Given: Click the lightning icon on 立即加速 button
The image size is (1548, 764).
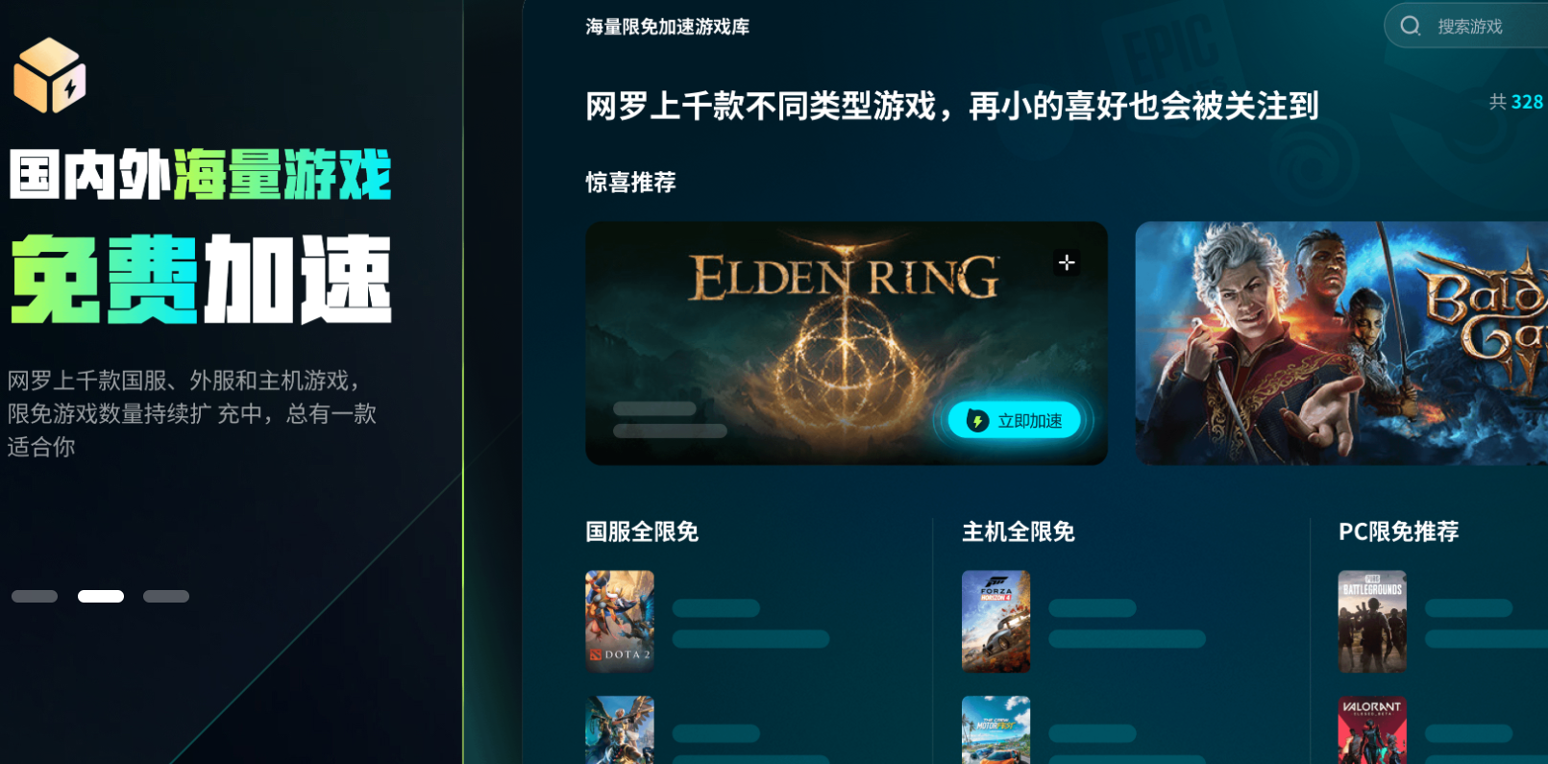Looking at the screenshot, I should coord(977,421).
